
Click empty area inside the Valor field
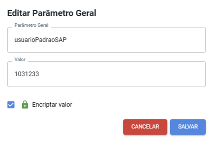coord(121,74)
